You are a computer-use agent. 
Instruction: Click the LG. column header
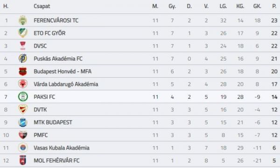pos(223,6)
